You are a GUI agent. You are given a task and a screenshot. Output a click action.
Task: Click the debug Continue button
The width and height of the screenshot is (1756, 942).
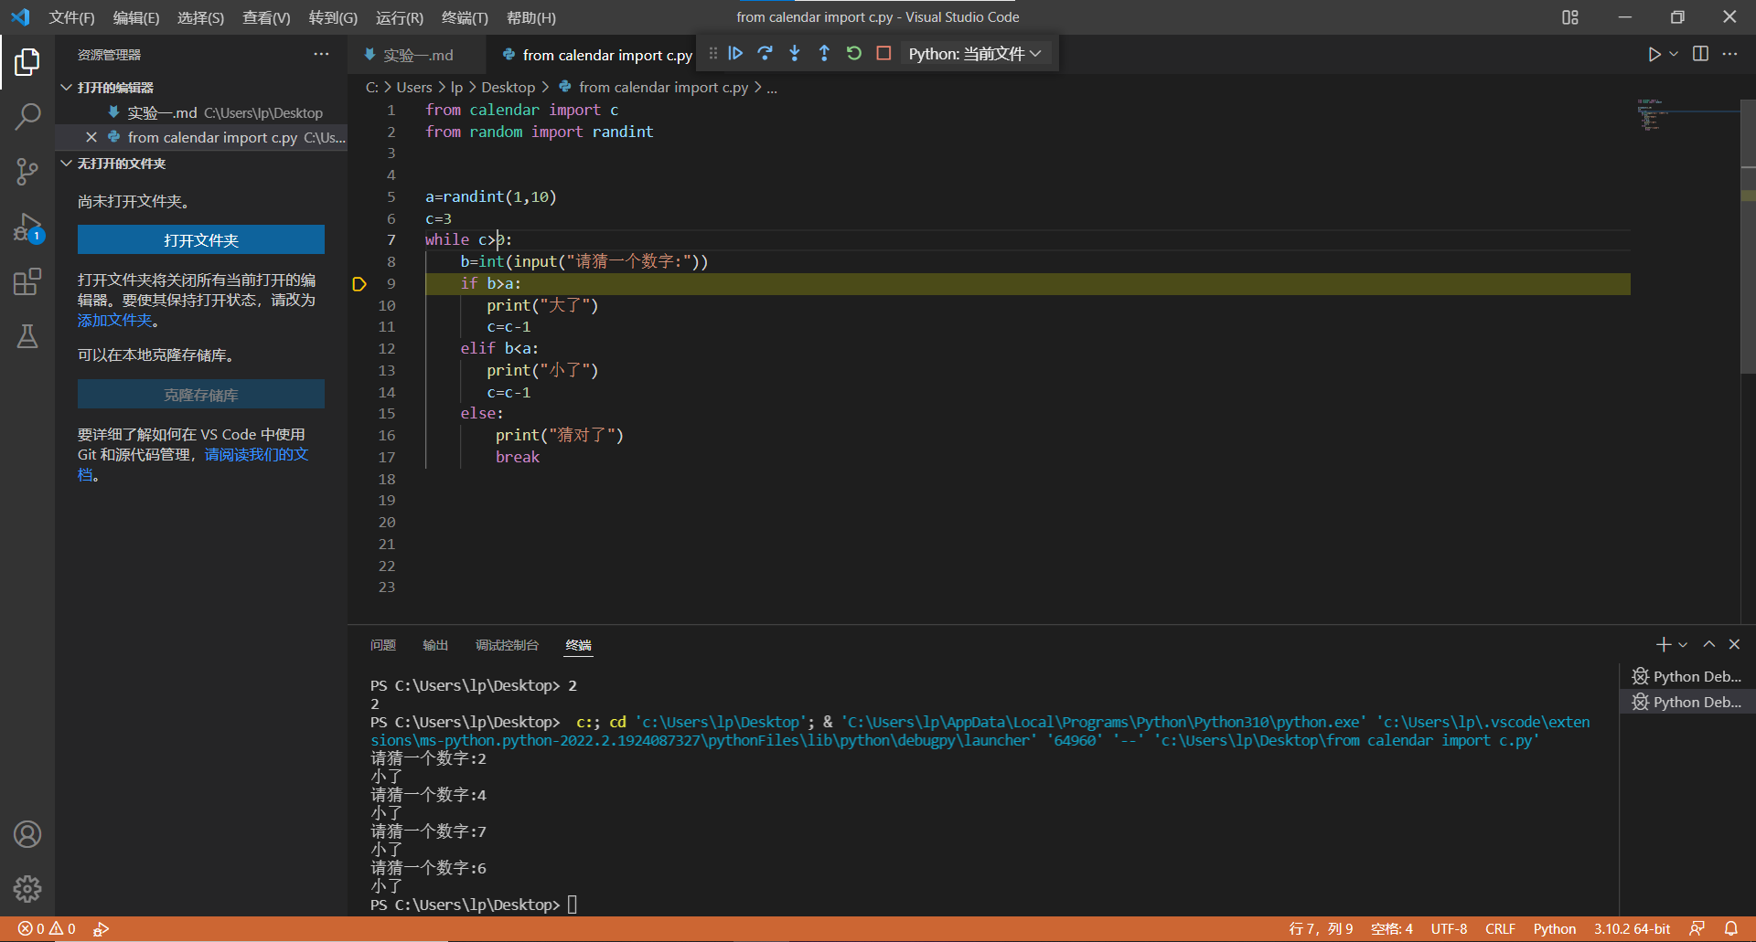pyautogui.click(x=735, y=54)
